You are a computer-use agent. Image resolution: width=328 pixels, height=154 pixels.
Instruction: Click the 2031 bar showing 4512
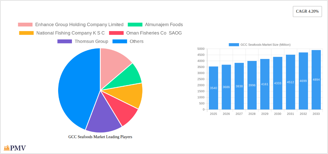click(291, 82)
